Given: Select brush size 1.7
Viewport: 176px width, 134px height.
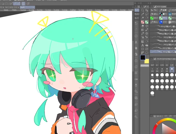Looking at the screenshot, I should click(x=152, y=76).
